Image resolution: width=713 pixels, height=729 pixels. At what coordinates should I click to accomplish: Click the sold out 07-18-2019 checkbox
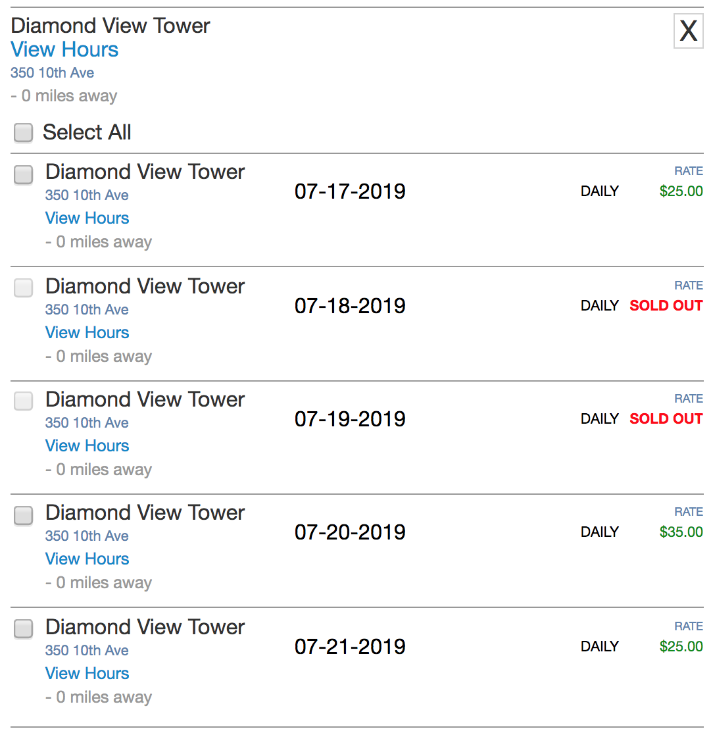pyautogui.click(x=23, y=288)
